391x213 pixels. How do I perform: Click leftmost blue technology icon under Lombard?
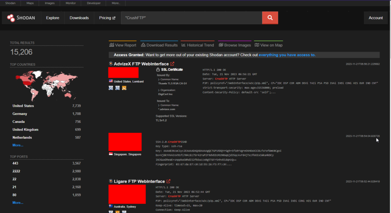(x=111, y=88)
